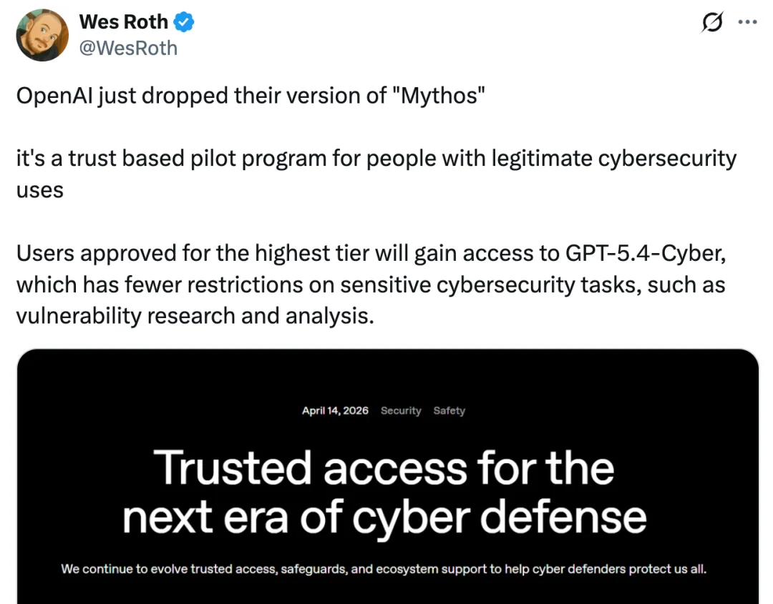773x604 pixels.
Task: Click Wes Roth's blue verified badge
Action: click(184, 22)
